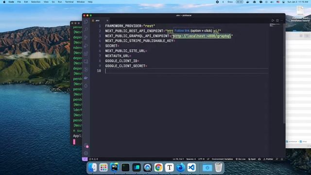Open the Explorer view in activity bar
This screenshot has width=311, height=175.
pos(86,21)
